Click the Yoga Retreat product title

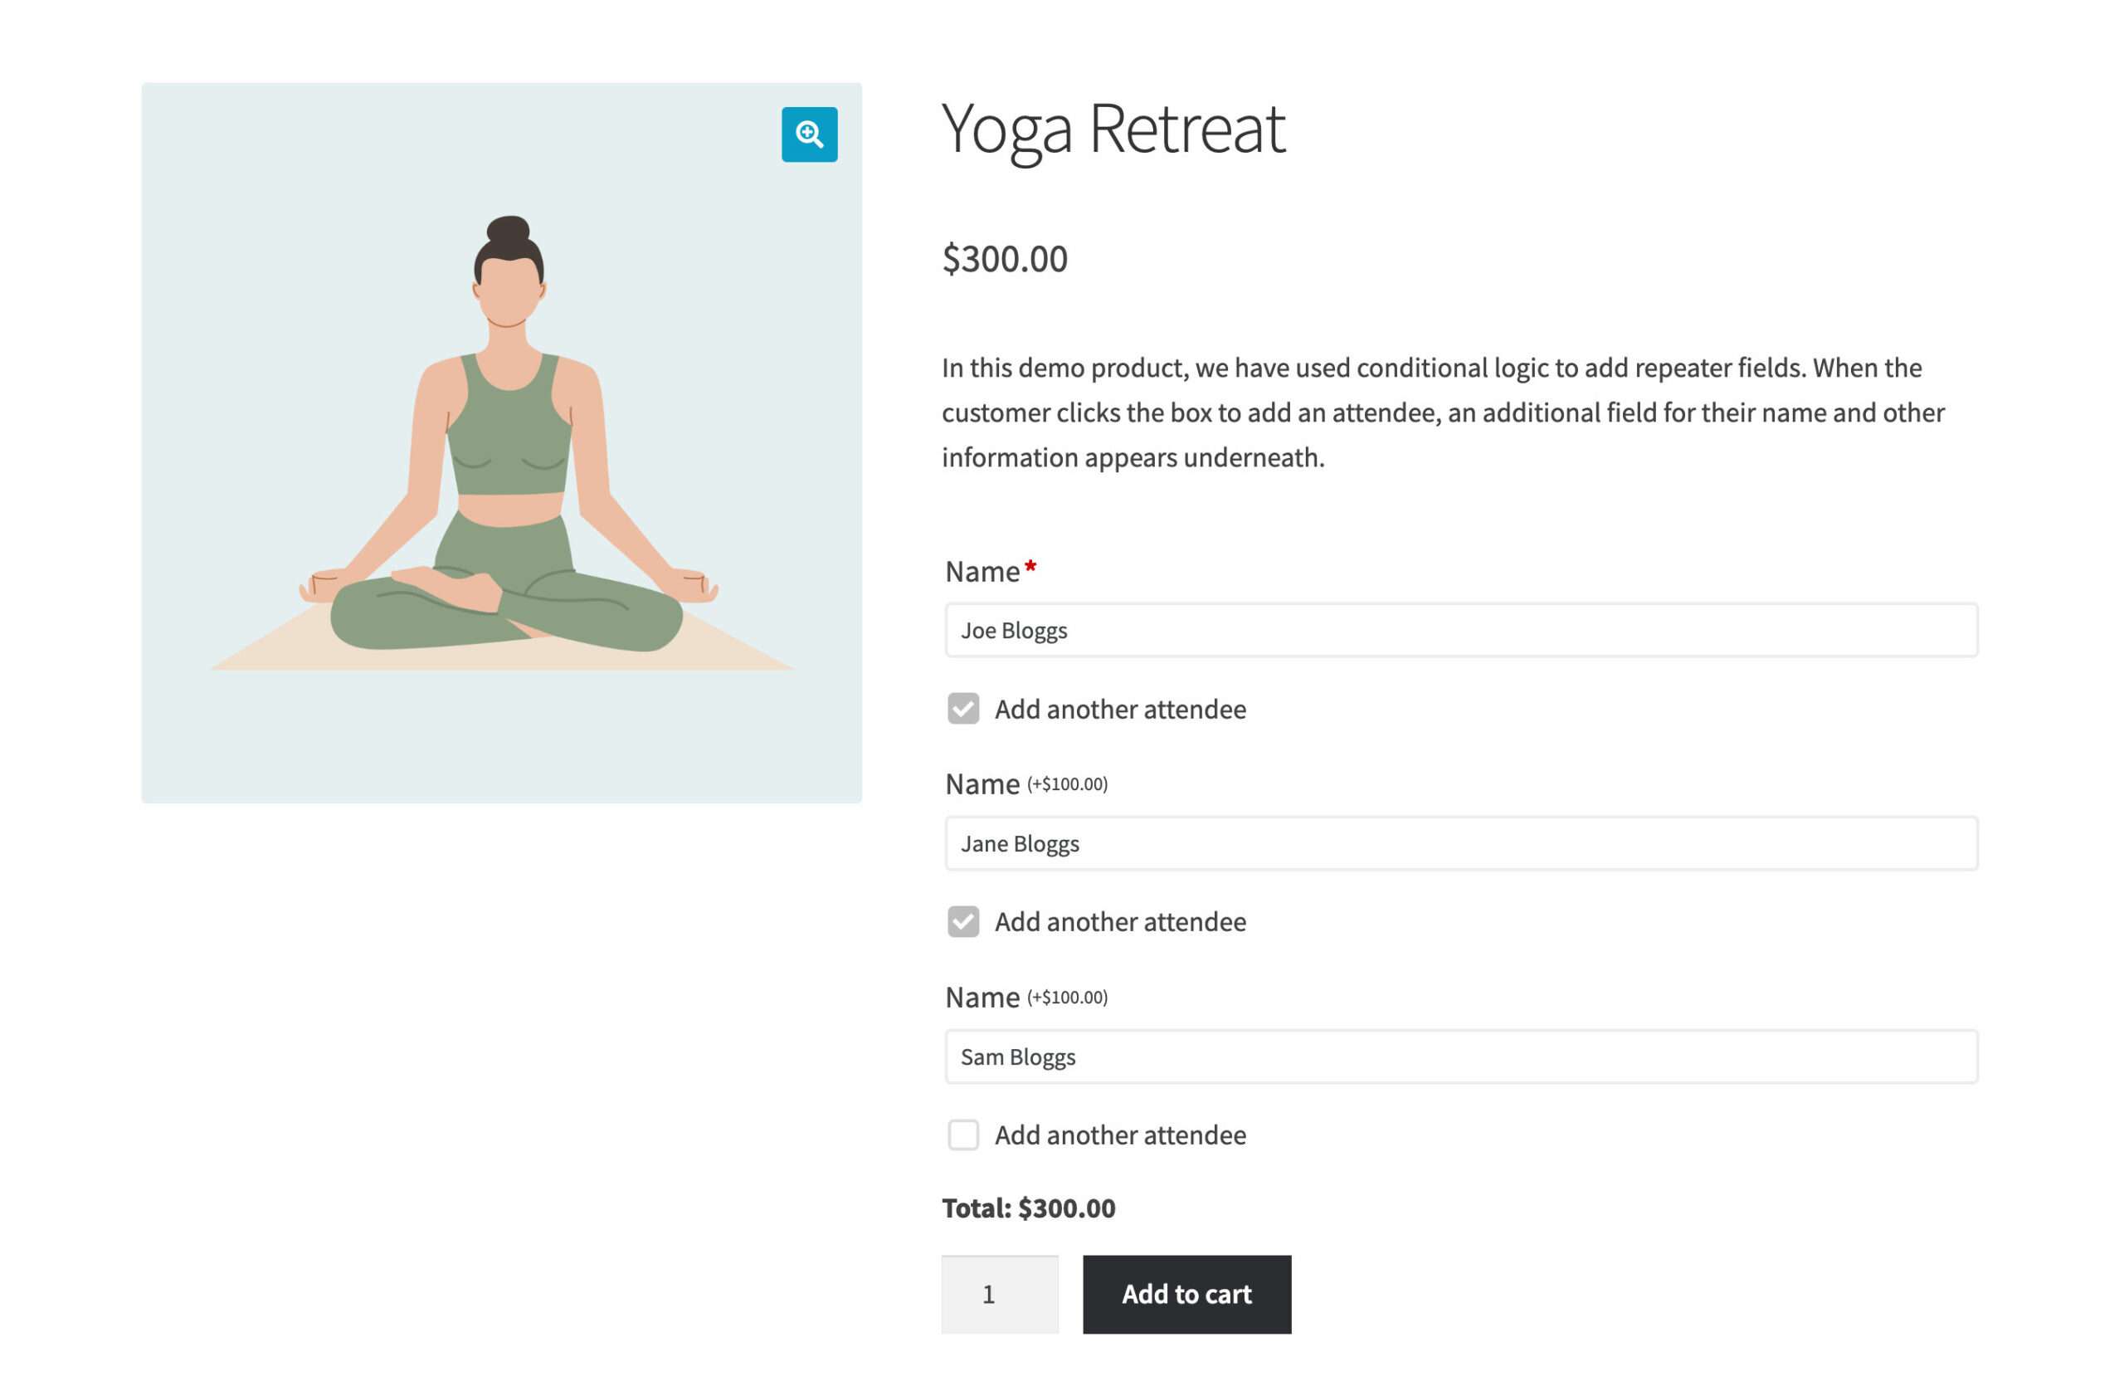(x=1113, y=129)
